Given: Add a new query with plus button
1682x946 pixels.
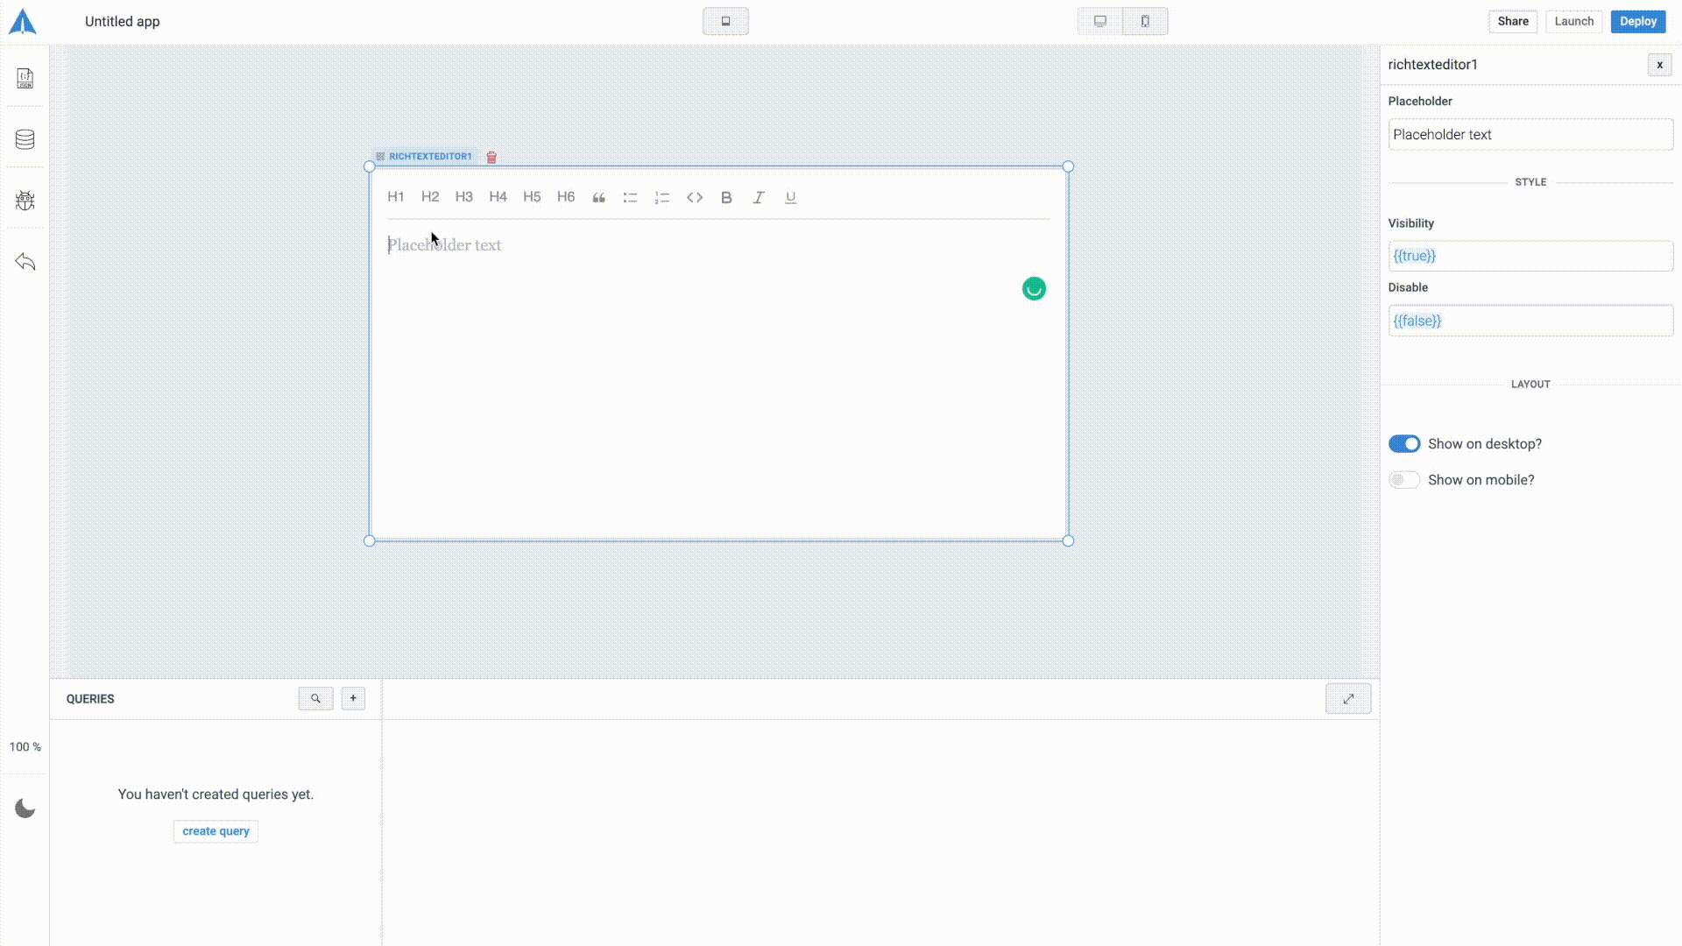Looking at the screenshot, I should [353, 698].
